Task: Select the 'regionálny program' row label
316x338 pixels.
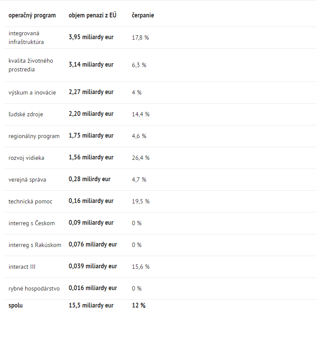Action: click(34, 136)
